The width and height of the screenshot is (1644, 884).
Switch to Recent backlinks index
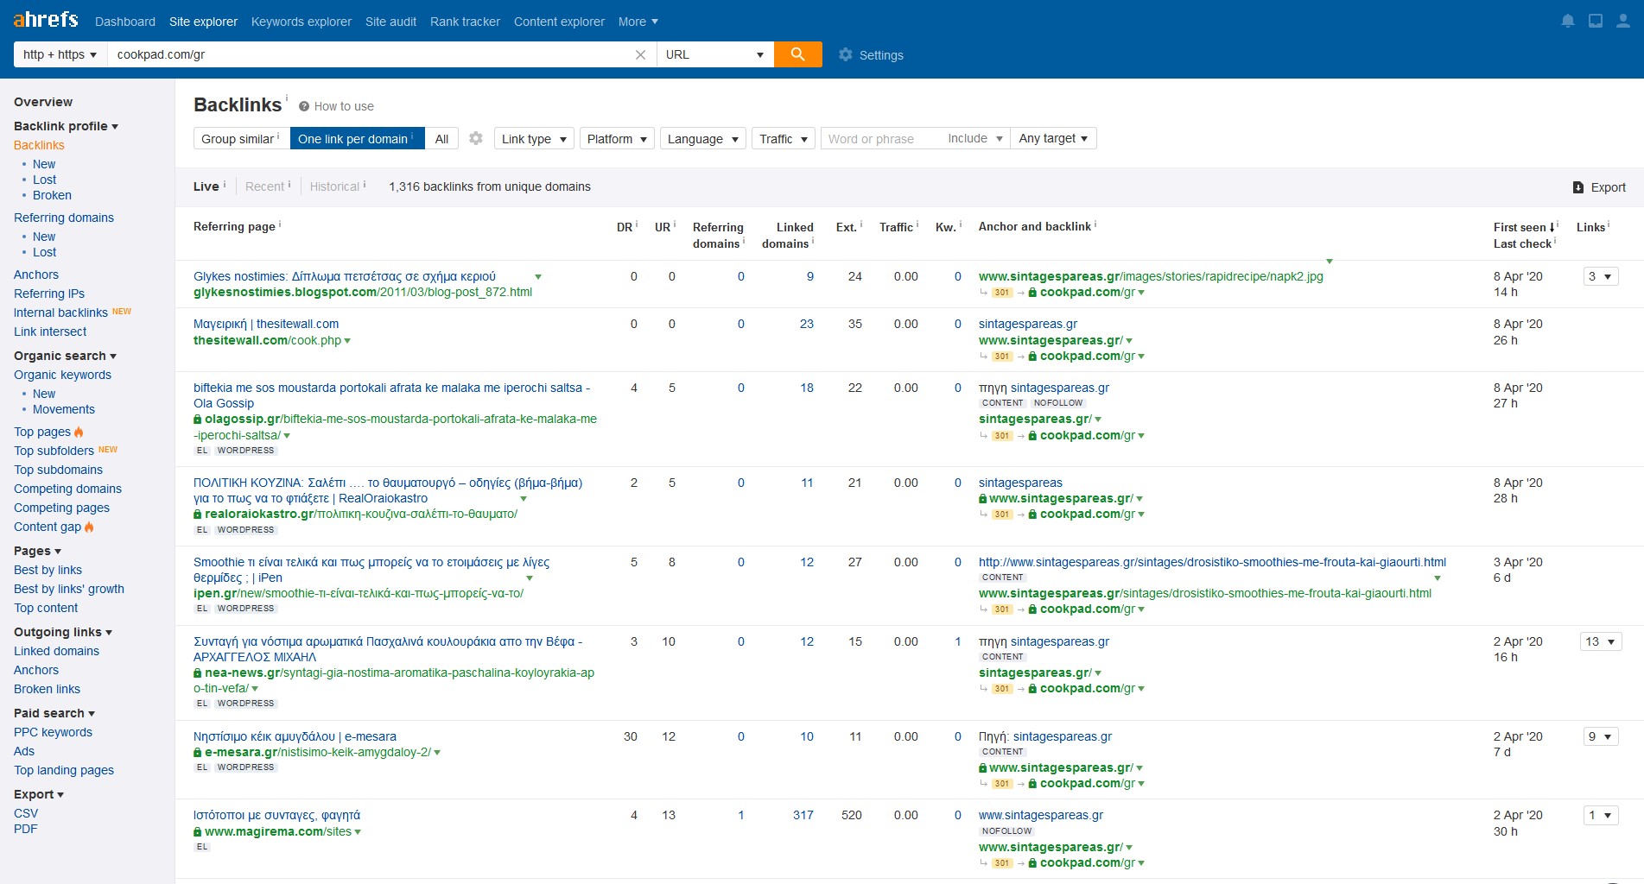(x=264, y=186)
